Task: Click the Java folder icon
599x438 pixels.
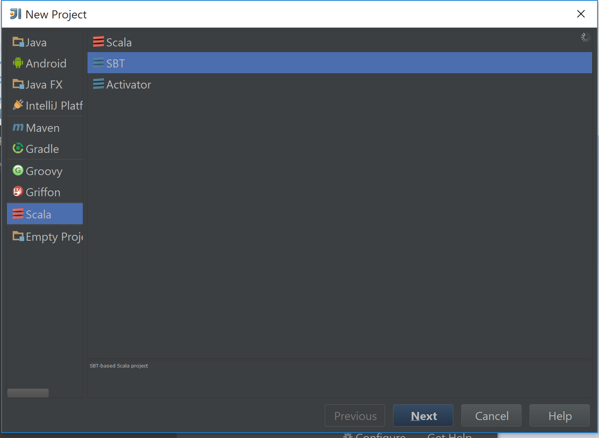Action: click(18, 42)
